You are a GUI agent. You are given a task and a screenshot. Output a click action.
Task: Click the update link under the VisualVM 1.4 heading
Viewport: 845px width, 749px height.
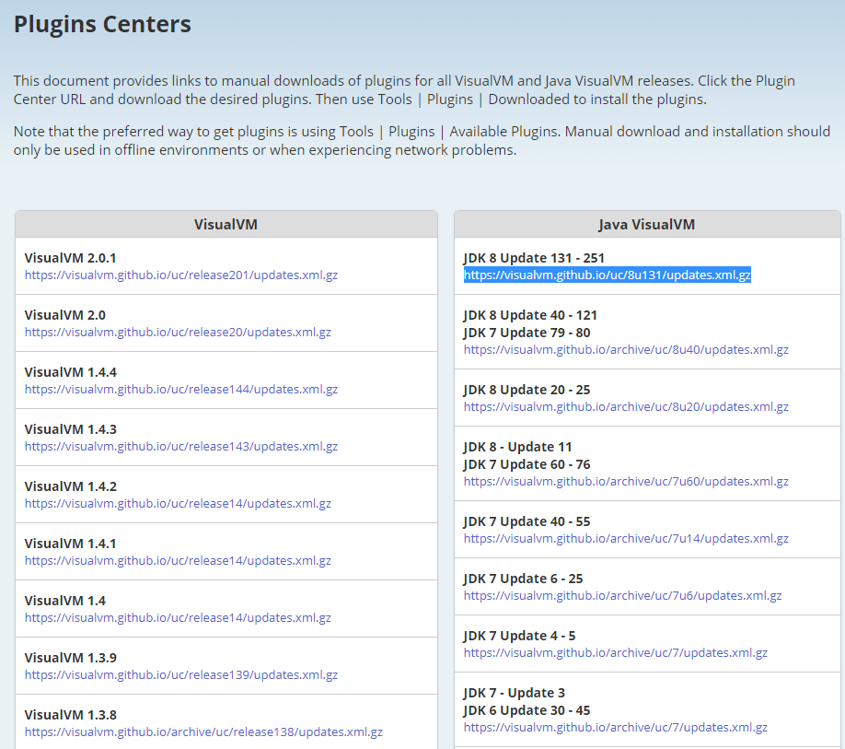(x=178, y=618)
